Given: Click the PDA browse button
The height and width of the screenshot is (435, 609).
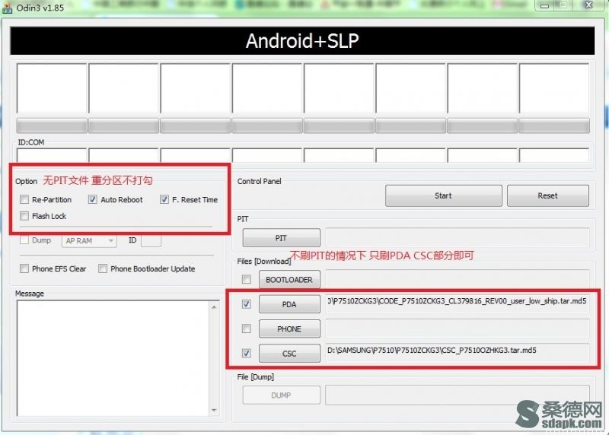Looking at the screenshot, I should click(289, 304).
